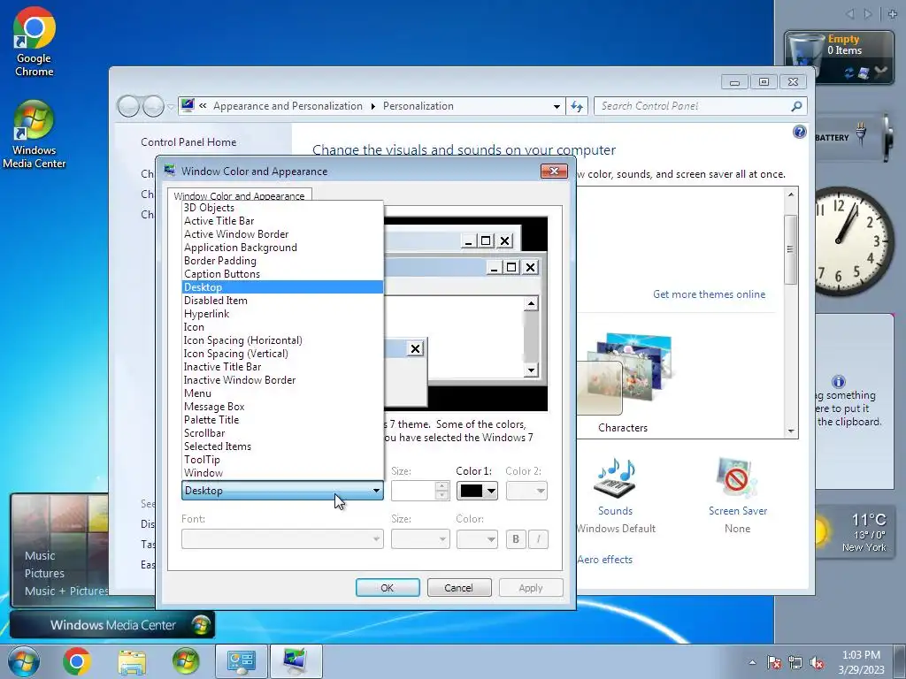Open Color 1 dropdown arrow
The image size is (906, 679).
point(491,492)
